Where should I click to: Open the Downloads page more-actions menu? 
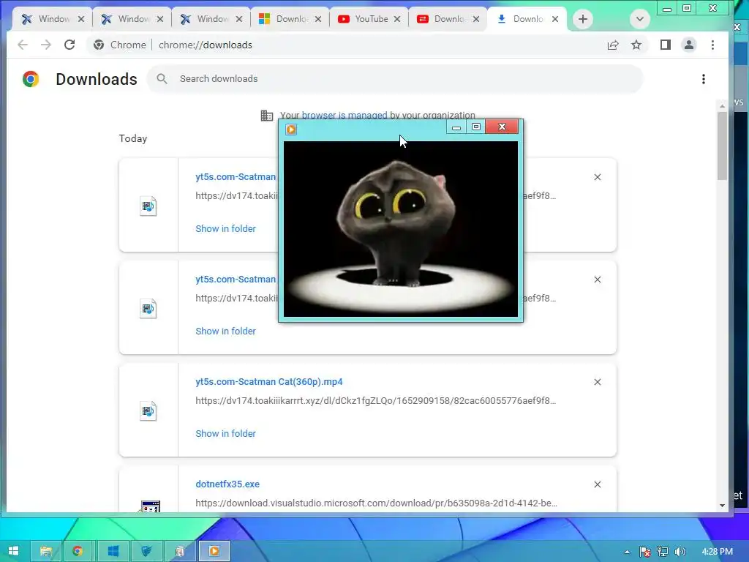tap(704, 79)
